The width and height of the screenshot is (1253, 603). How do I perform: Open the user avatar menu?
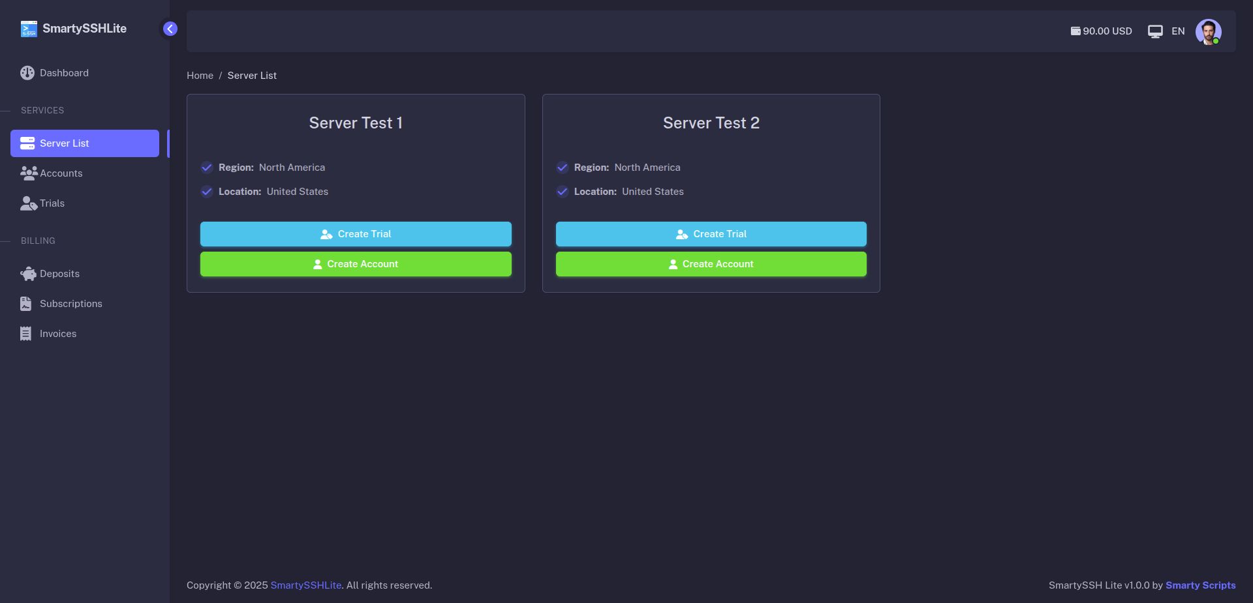(x=1209, y=31)
